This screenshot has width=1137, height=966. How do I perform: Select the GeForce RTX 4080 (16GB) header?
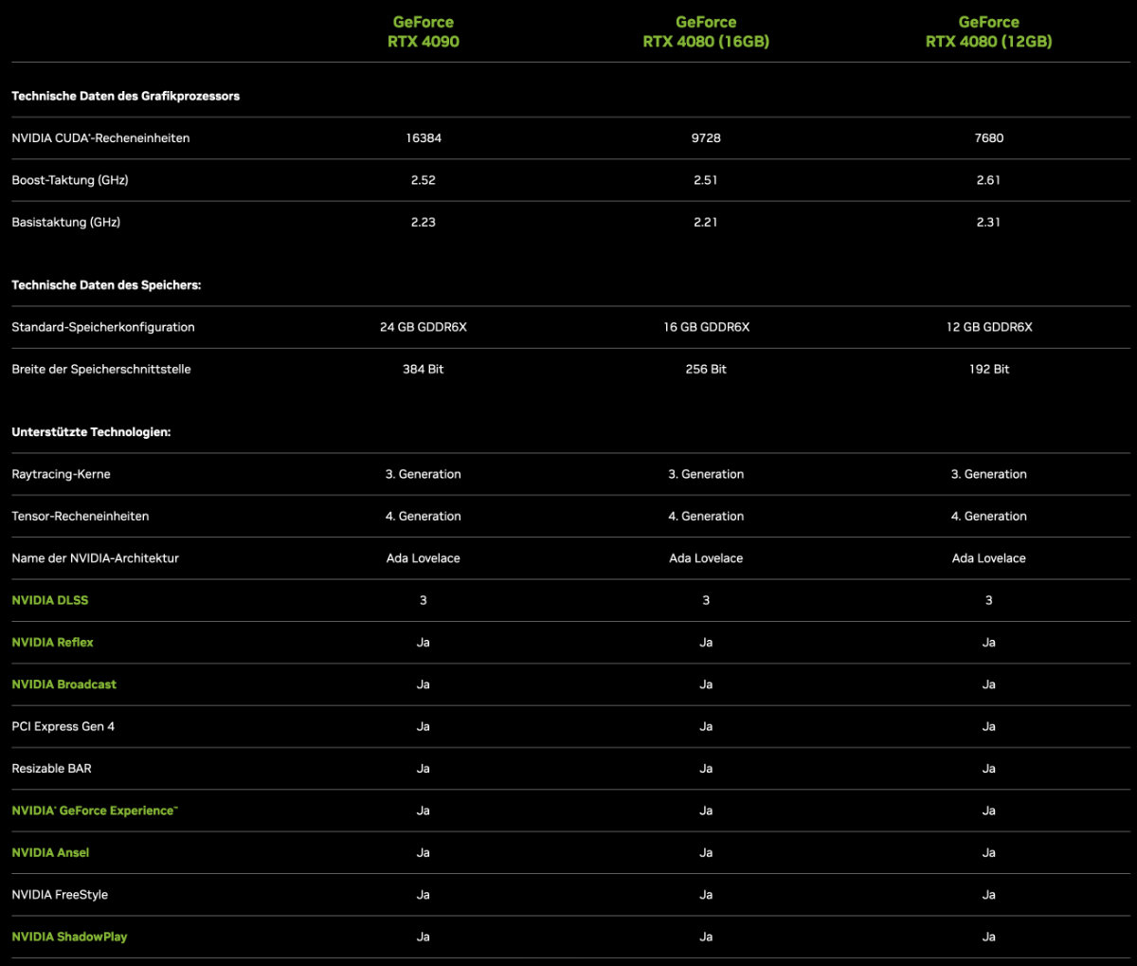pos(706,31)
